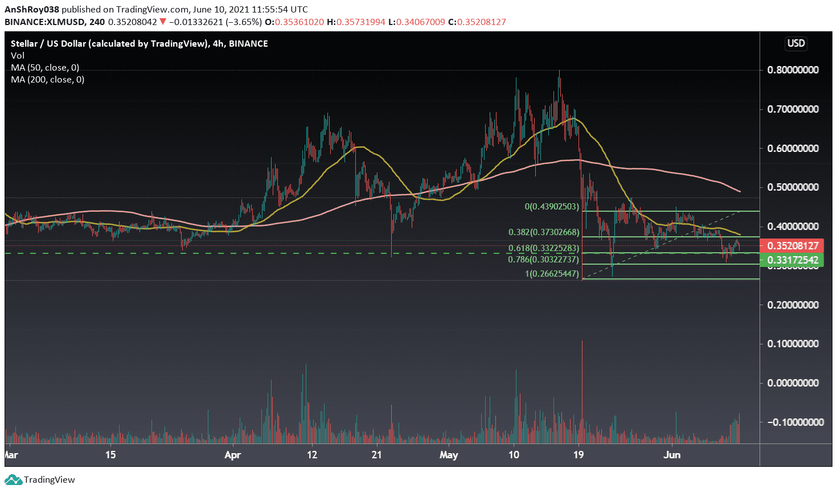The height and width of the screenshot is (493, 837).
Task: Select the 0.382 Fibonacci level label
Action: click(x=543, y=232)
